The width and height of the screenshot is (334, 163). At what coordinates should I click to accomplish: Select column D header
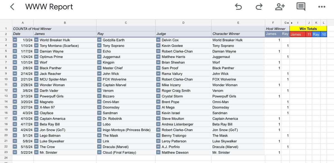[183, 23]
